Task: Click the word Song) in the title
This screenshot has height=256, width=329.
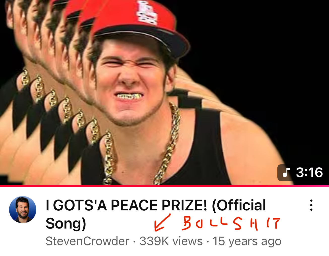Action: 66,223
